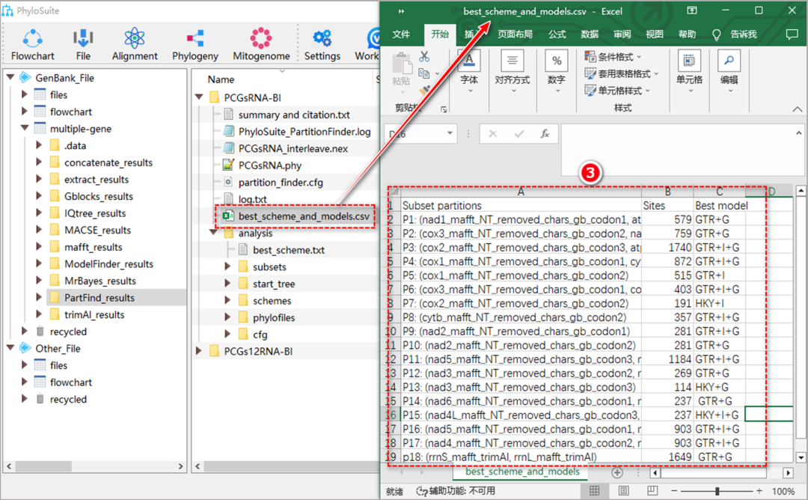Collapse the PCGsRNA-BI folder
Image resolution: width=808 pixels, height=500 pixels.
199,97
